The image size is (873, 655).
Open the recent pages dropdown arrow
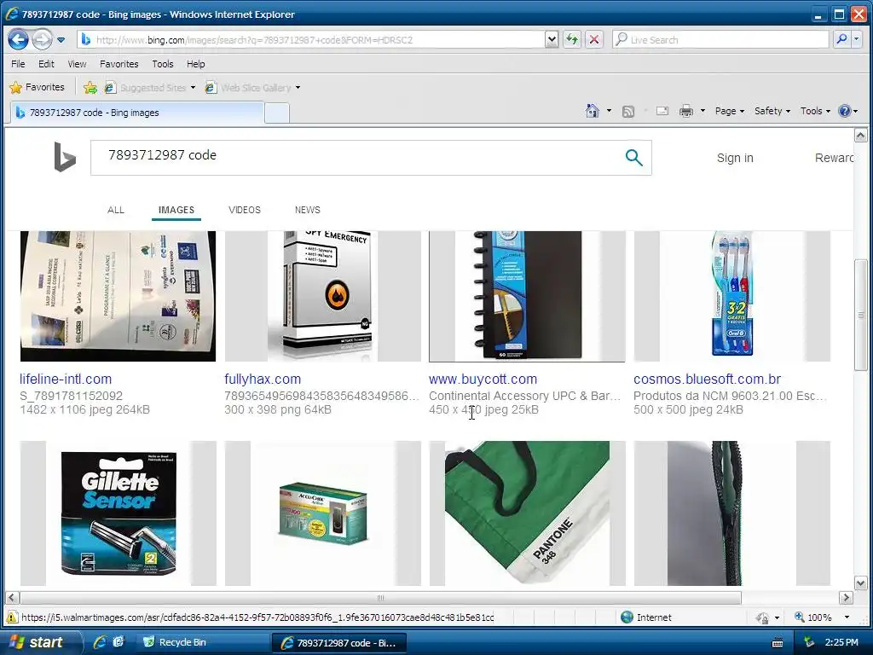pyautogui.click(x=61, y=40)
